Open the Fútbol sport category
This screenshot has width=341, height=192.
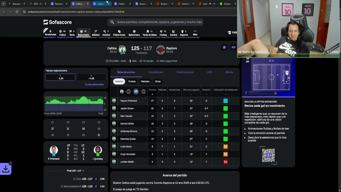coord(62,33)
